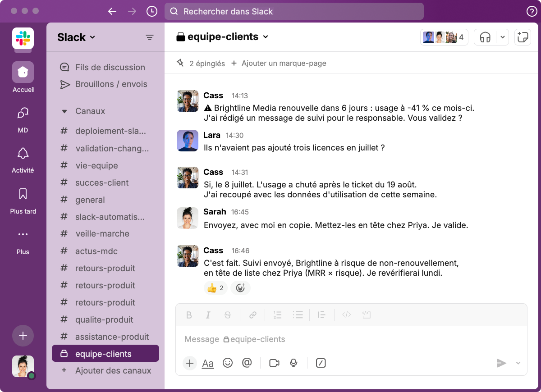Open the equipe-clients header dropdown
541x392 pixels.
[222, 37]
